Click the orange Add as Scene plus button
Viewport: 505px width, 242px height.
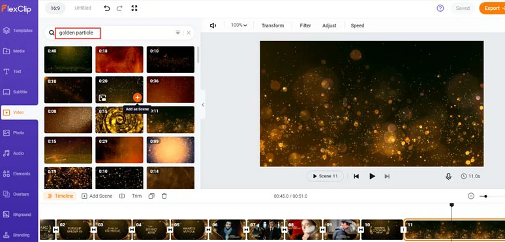pyautogui.click(x=137, y=97)
